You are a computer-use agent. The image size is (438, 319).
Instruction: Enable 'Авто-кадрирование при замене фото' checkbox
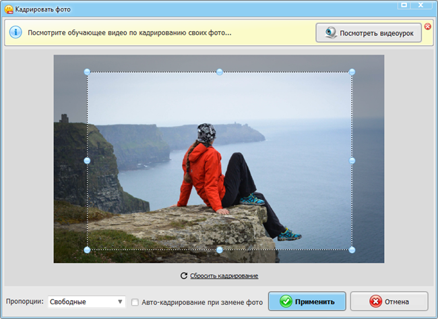point(135,302)
